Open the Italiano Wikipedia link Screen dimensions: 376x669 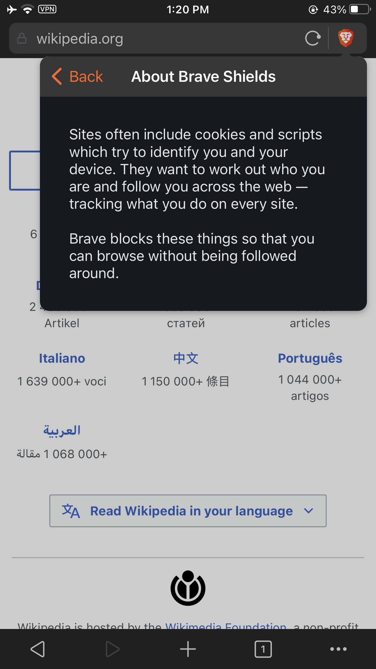[62, 358]
